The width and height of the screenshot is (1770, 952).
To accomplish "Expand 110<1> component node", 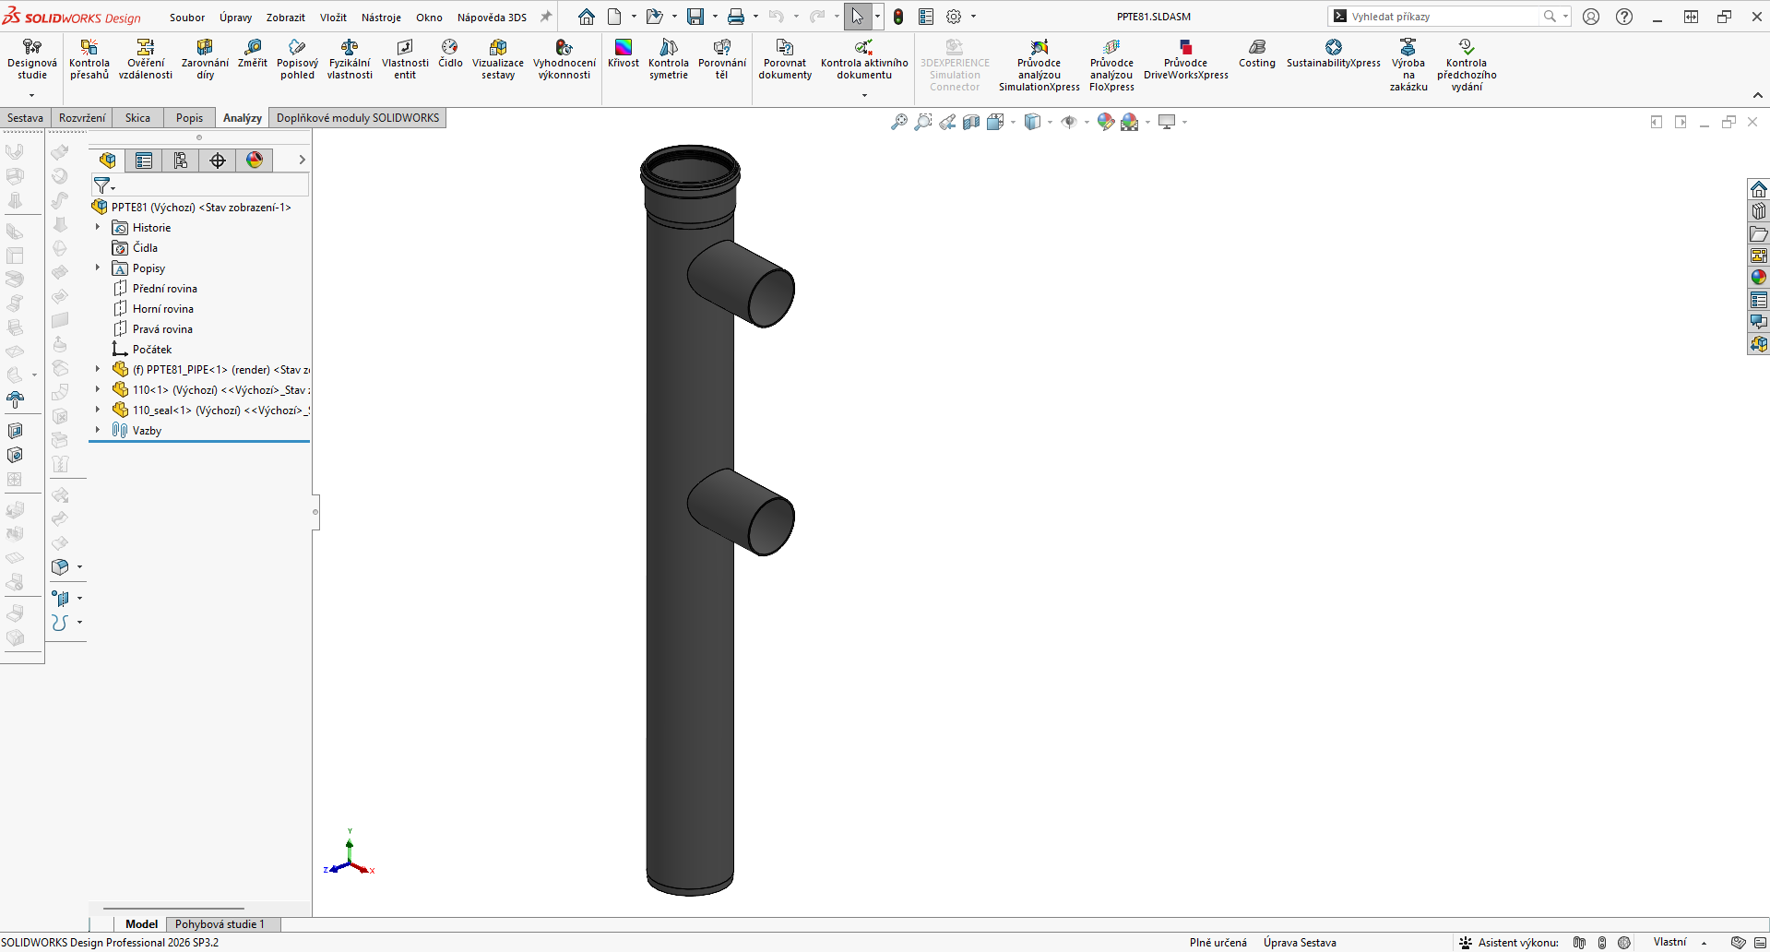I will click(x=98, y=389).
